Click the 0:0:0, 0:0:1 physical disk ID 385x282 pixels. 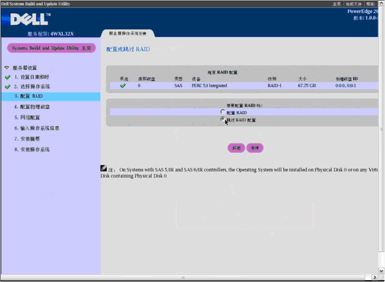pyautogui.click(x=346, y=85)
